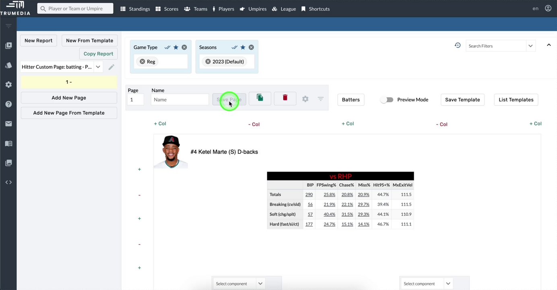
Task: Open the mail envelope icon in sidebar
Action: click(8, 124)
